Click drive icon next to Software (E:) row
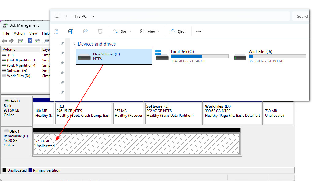312x181 pixels. [4, 70]
